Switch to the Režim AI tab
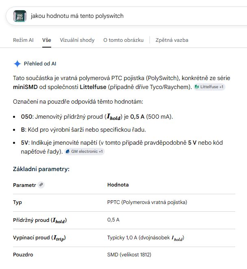The image size is (247, 269). tap(23, 40)
